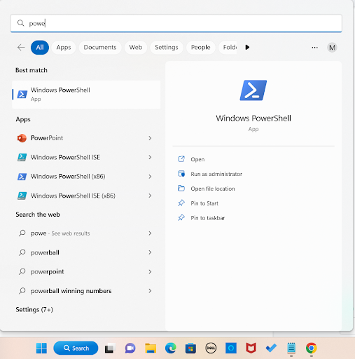Expand Windows PowerShell (x86) chevron

tap(150, 177)
